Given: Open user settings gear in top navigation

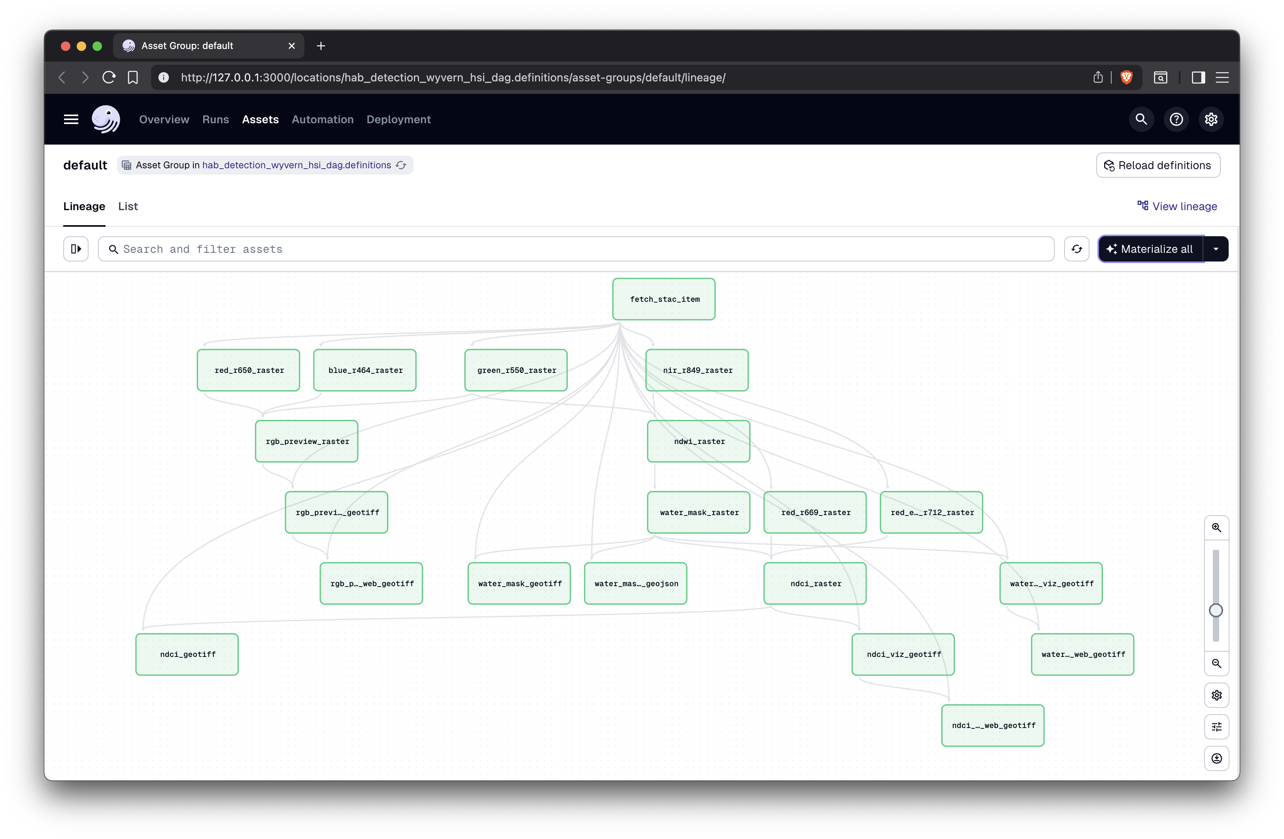Looking at the screenshot, I should (x=1211, y=119).
